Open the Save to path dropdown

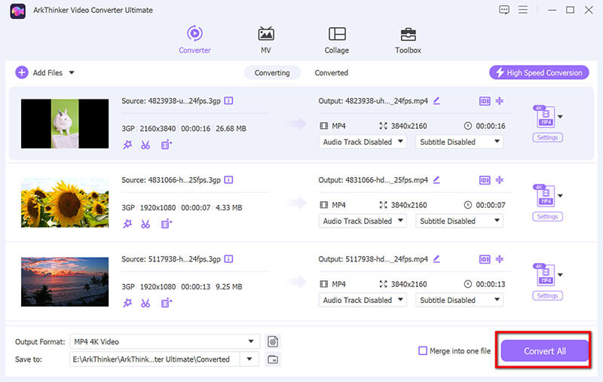[x=249, y=359]
